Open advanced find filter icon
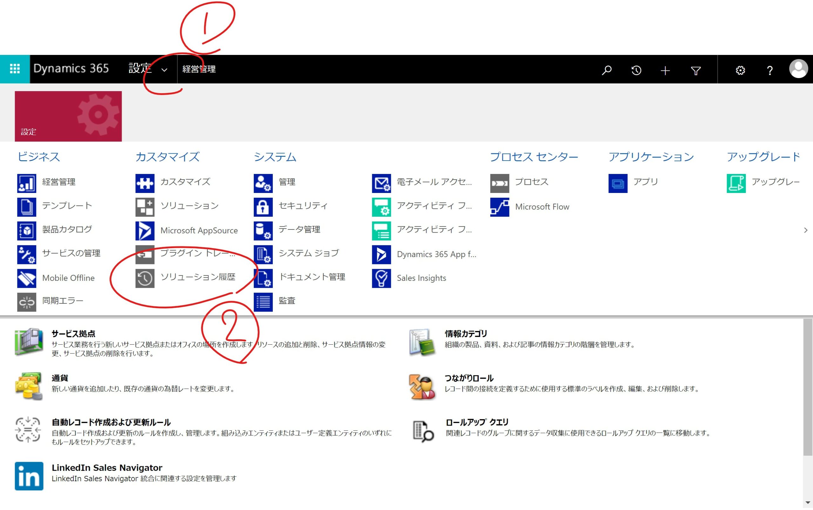This screenshot has height=510, width=813. (695, 70)
